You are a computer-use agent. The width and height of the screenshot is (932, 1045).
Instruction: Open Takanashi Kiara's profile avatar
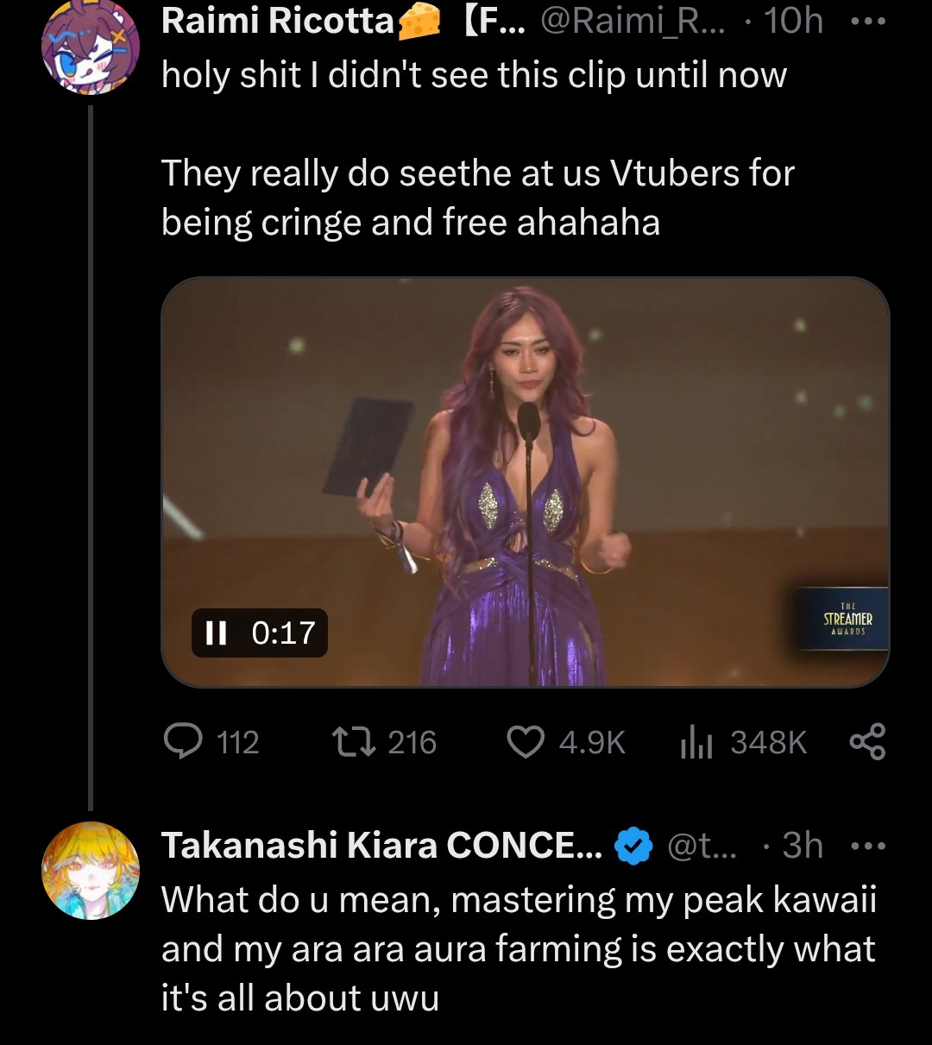pyautogui.click(x=91, y=870)
